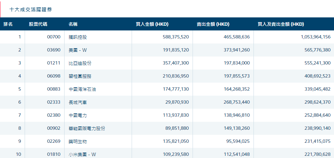
Task: Select the 美團 - W name cell
Action: tap(78, 50)
